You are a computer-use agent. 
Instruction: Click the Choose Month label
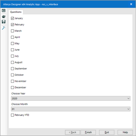tap(19, 104)
